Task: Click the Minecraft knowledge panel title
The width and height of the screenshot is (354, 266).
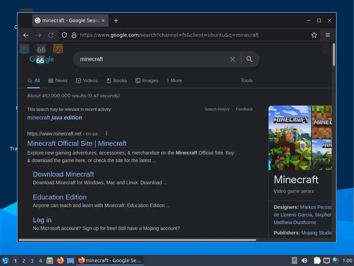Action: pos(296,180)
